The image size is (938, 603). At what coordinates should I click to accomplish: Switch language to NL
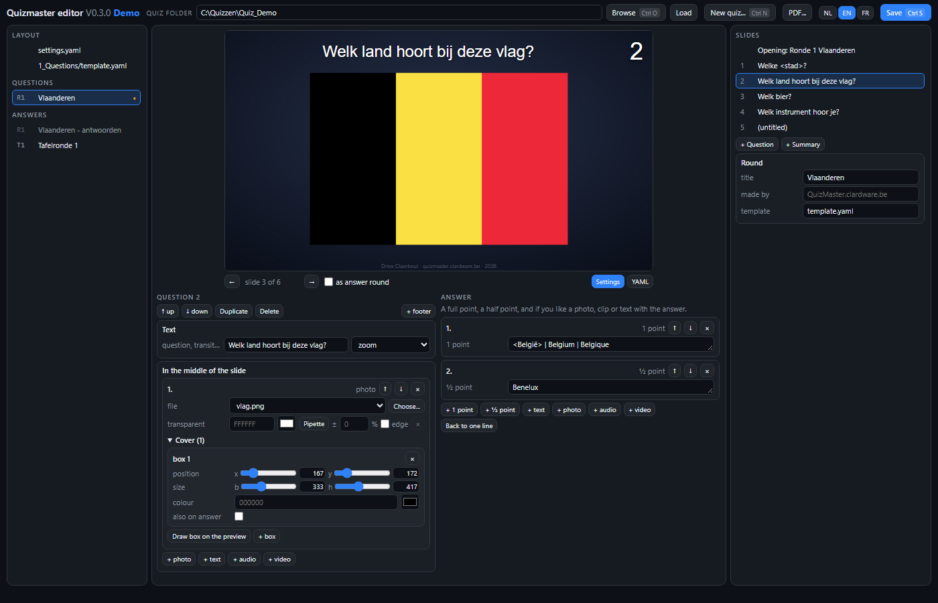(828, 13)
